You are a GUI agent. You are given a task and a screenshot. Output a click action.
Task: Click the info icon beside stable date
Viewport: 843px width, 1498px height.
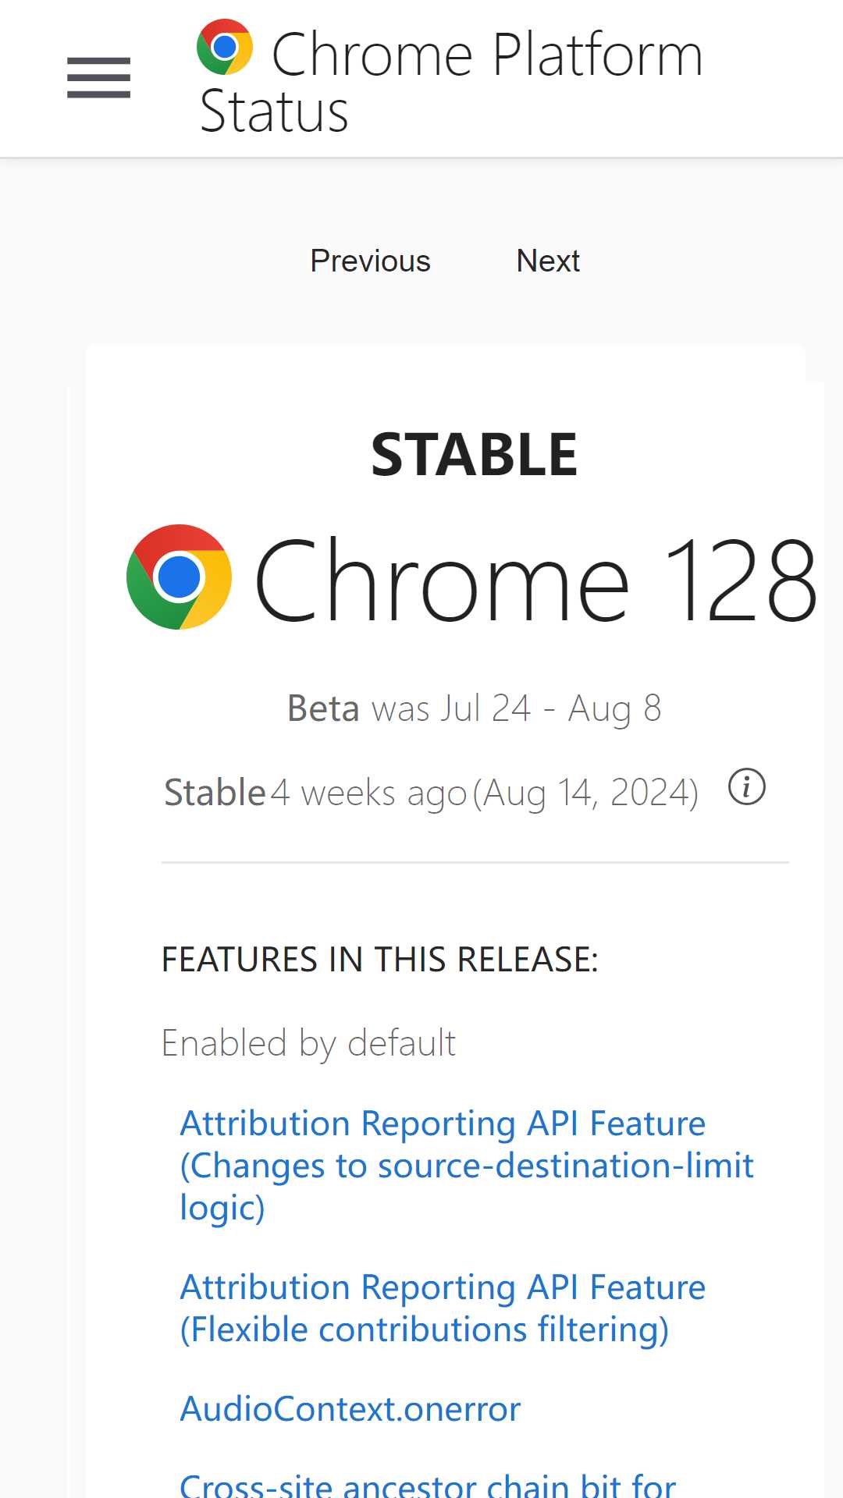tap(747, 786)
